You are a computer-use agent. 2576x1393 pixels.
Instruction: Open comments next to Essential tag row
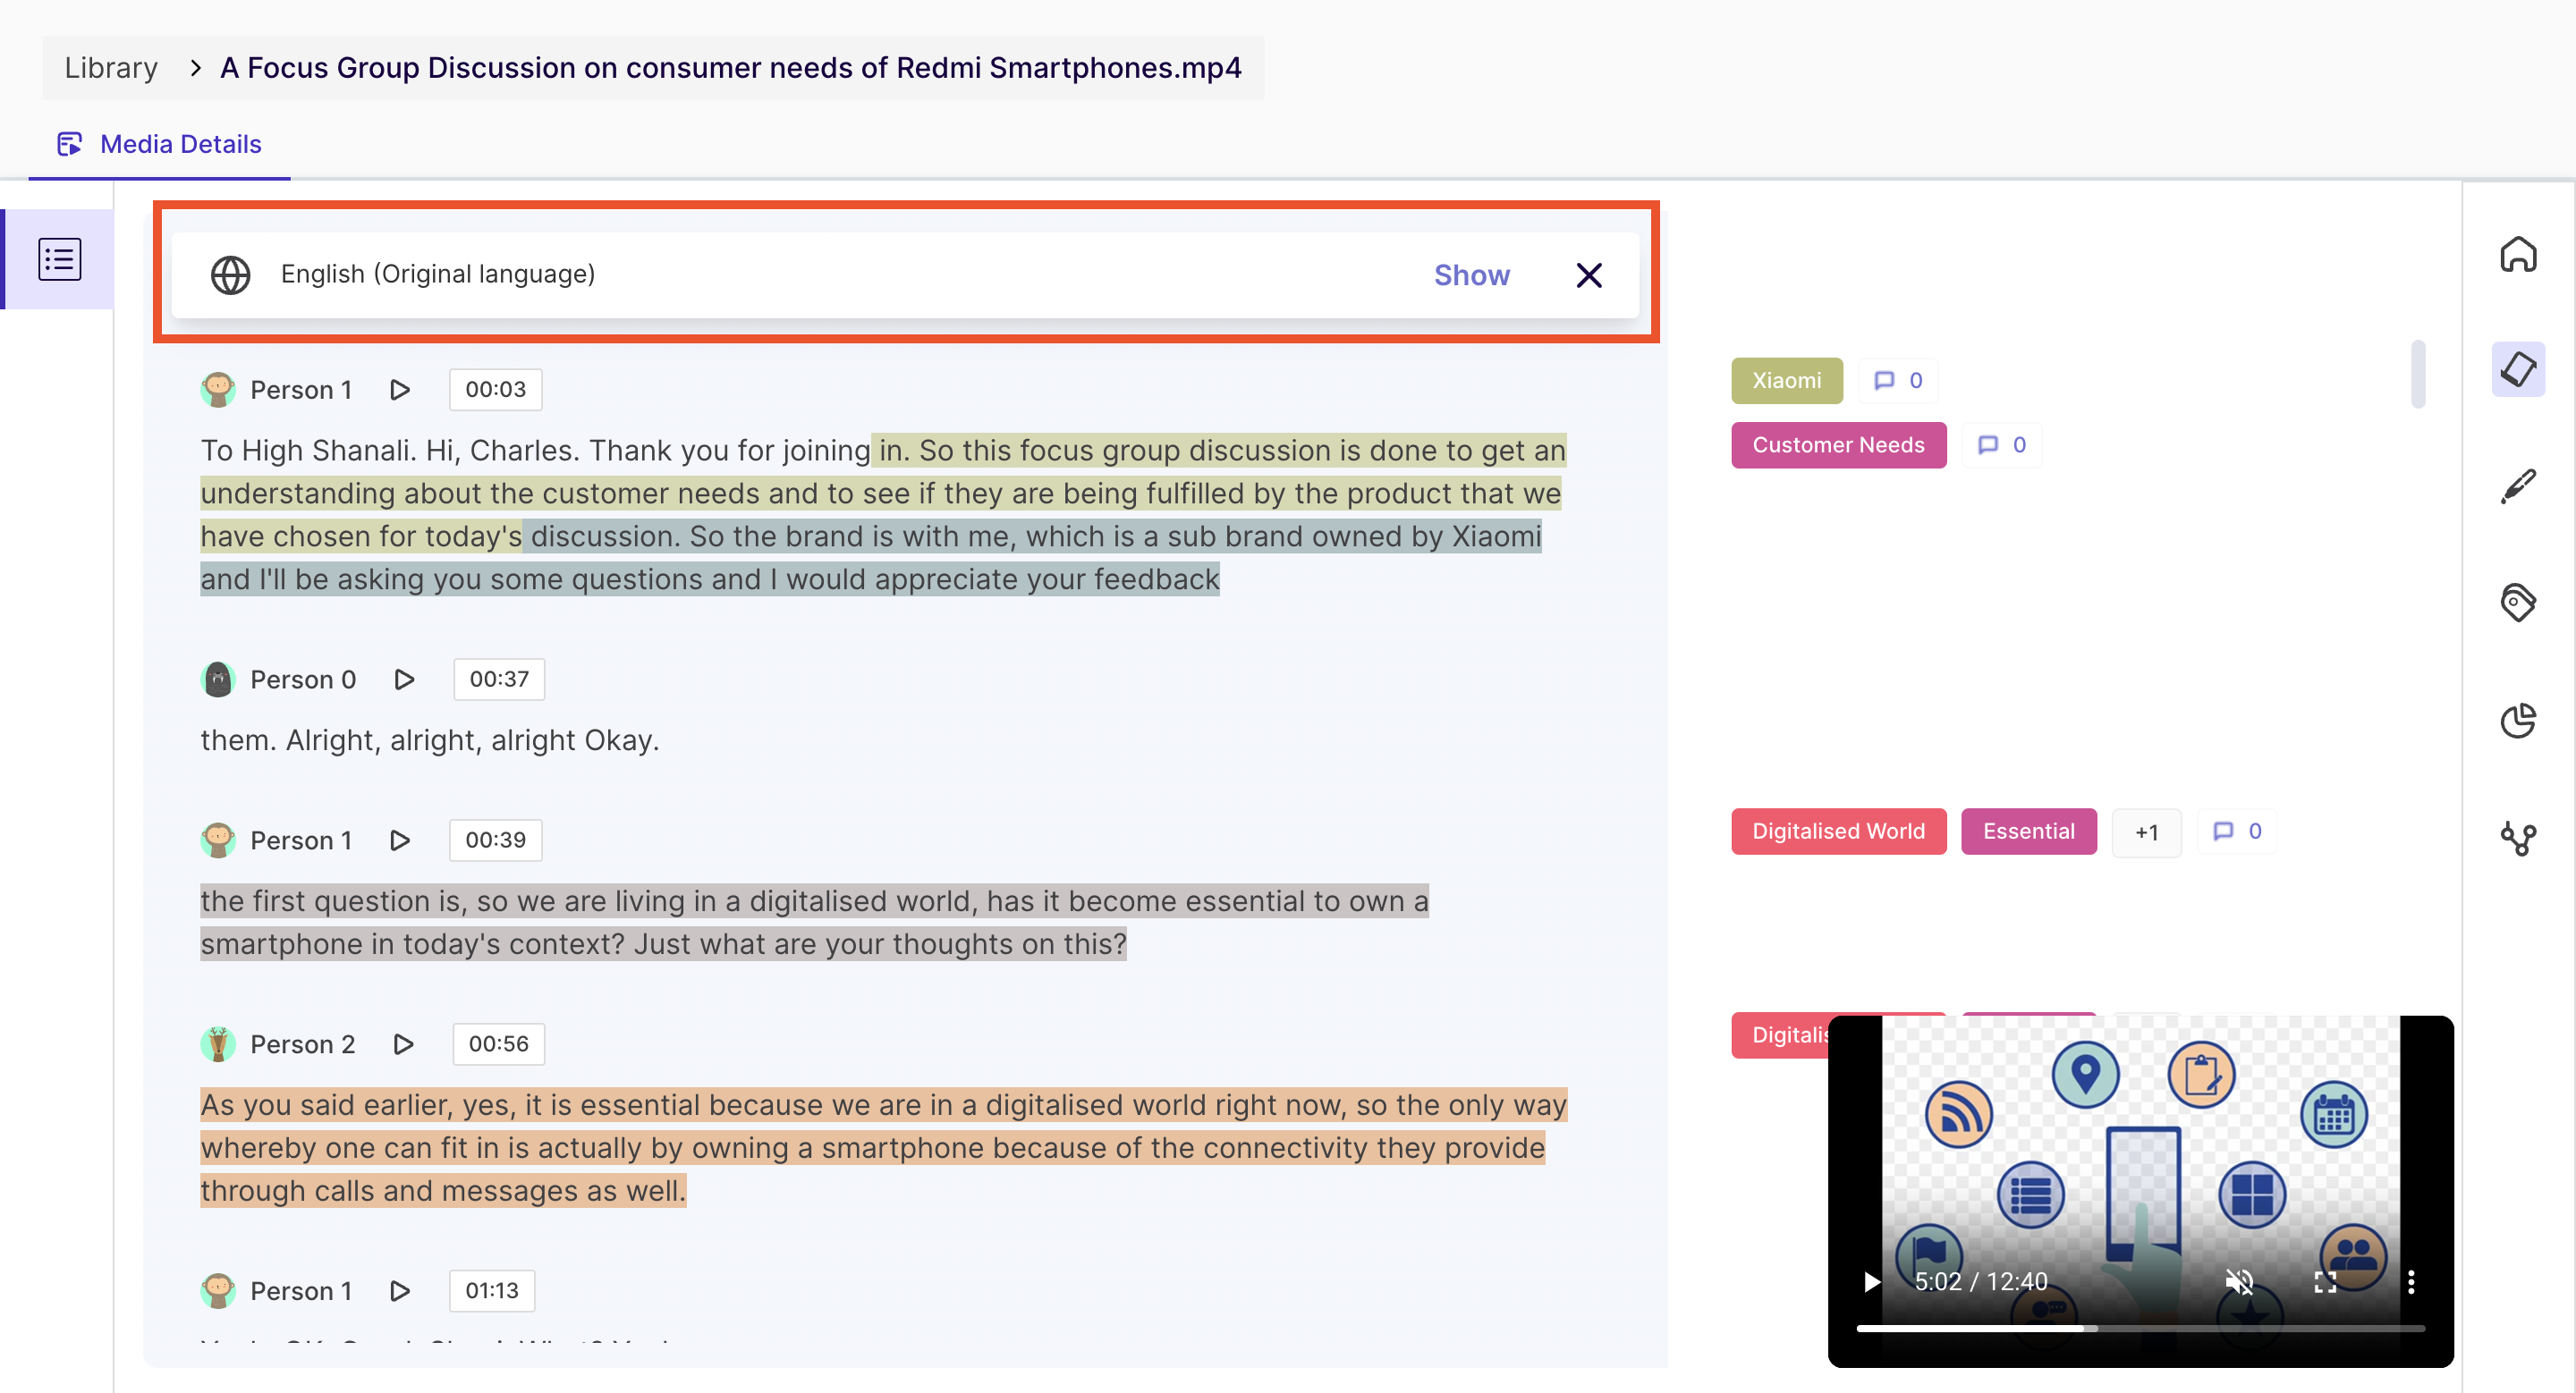click(x=2236, y=832)
